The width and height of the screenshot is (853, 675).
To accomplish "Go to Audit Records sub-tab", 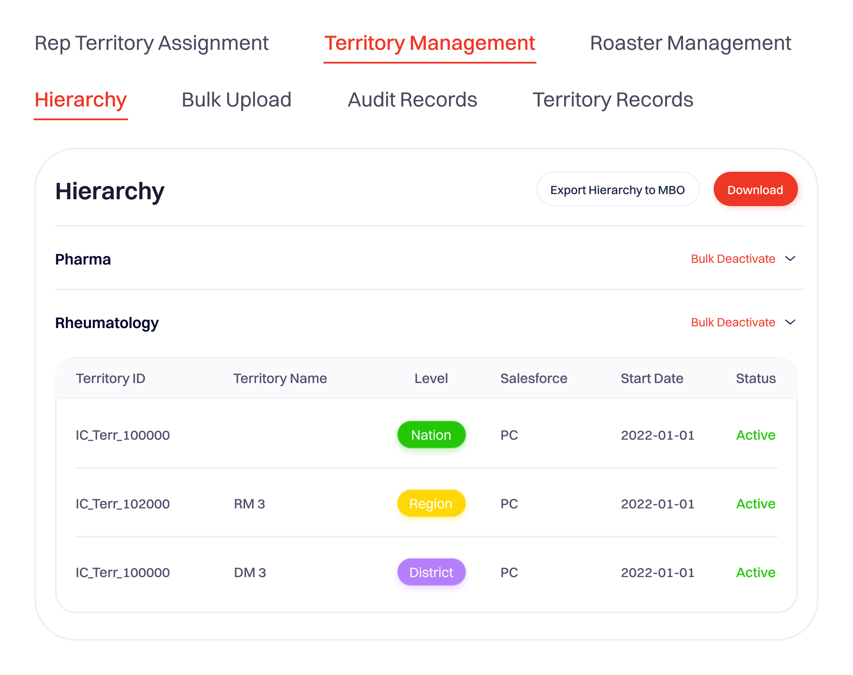I will pos(412,100).
